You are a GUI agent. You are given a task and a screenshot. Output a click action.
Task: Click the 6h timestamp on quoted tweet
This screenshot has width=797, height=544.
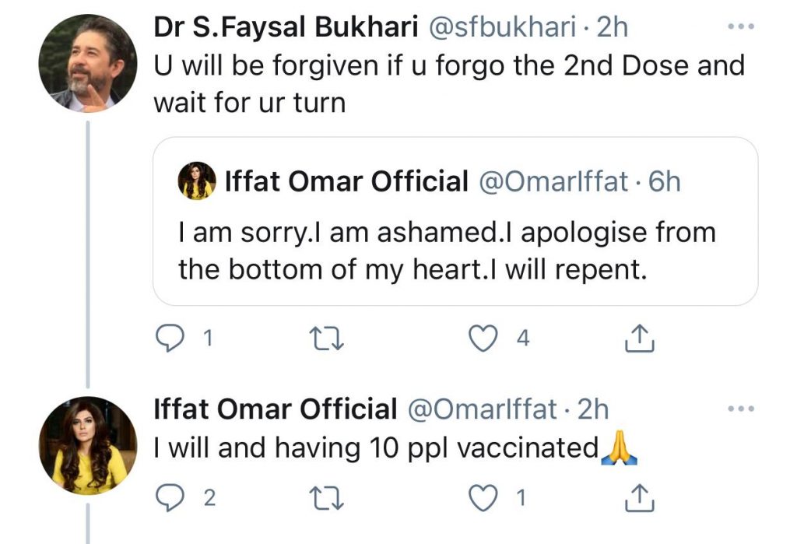(664, 181)
